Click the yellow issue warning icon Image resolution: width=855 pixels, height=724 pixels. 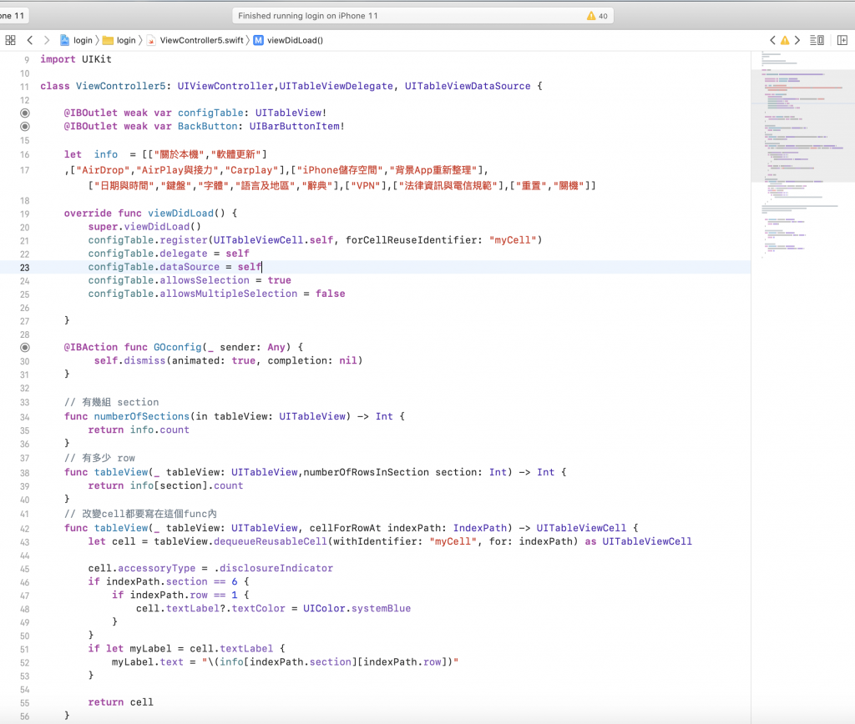coord(785,40)
